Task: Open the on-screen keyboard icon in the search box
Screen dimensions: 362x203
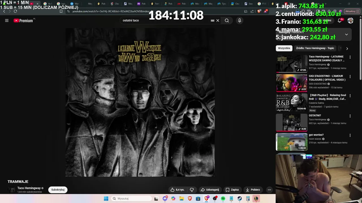Action: click(x=212, y=20)
